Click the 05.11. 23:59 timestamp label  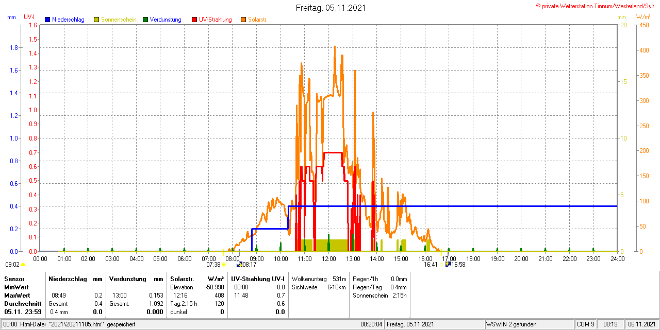pyautogui.click(x=23, y=312)
